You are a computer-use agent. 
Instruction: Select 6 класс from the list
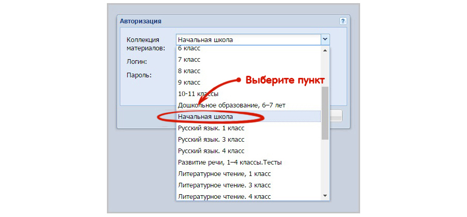click(189, 48)
